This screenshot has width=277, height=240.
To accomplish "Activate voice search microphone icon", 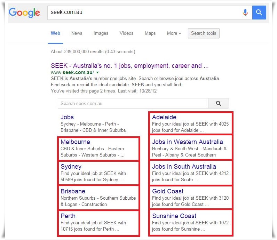I will point(245,13).
